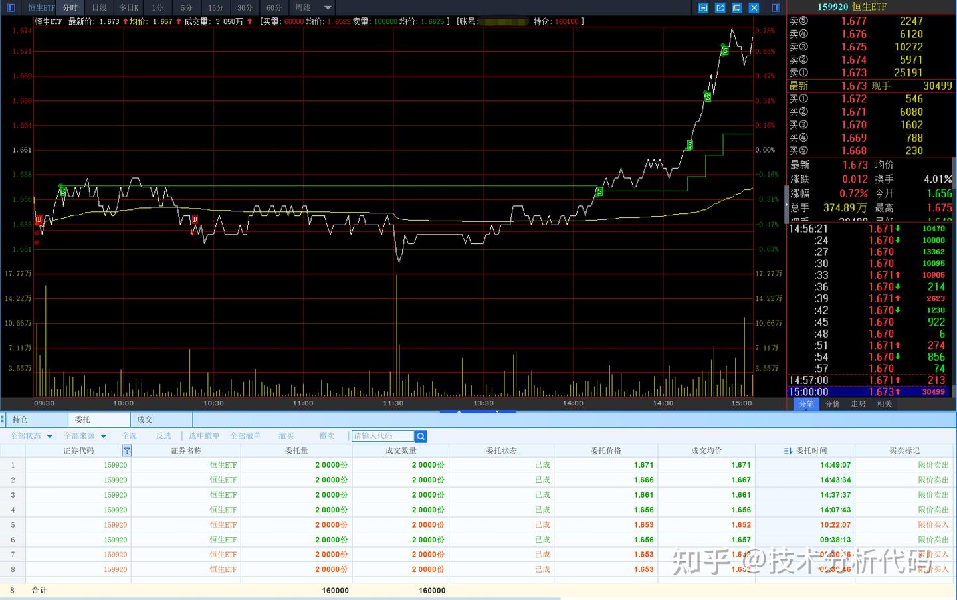Screen dimensions: 957x600
Task: Select order row with time 14:43:34
Action: pos(478,480)
